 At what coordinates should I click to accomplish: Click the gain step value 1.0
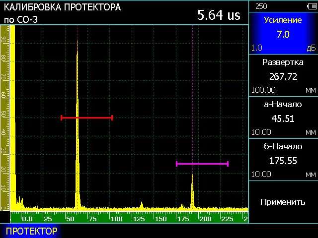tap(257, 48)
